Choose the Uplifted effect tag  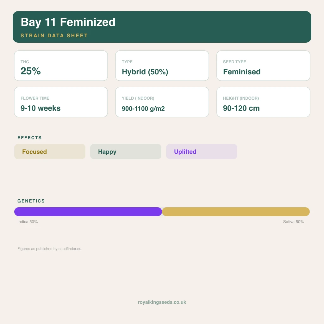pos(202,152)
